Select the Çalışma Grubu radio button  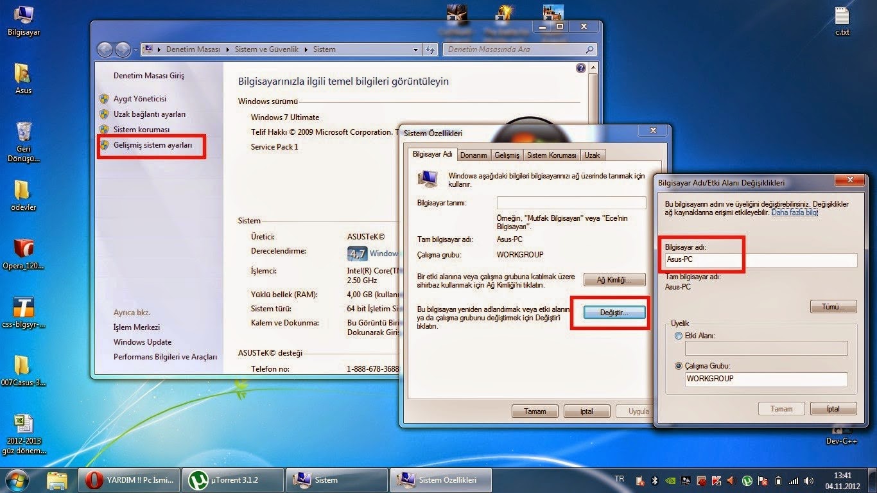click(x=679, y=366)
